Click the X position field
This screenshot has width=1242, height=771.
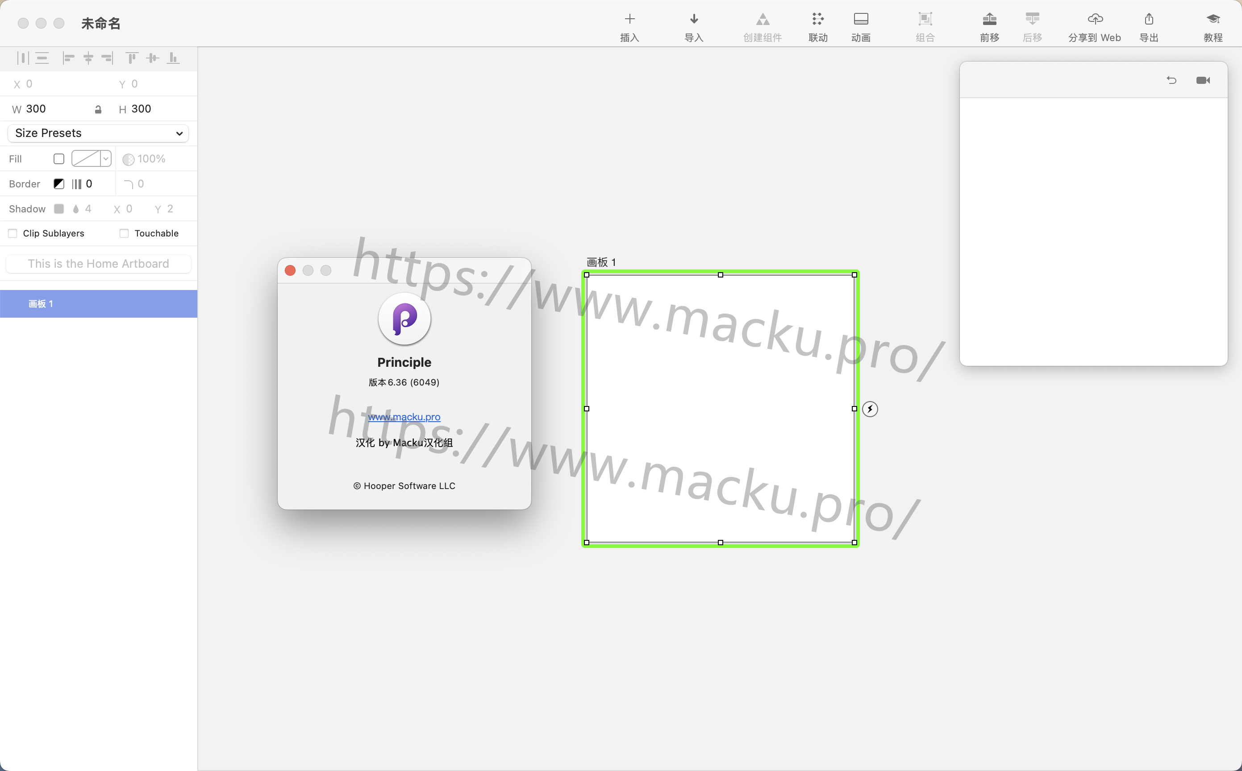coord(29,84)
